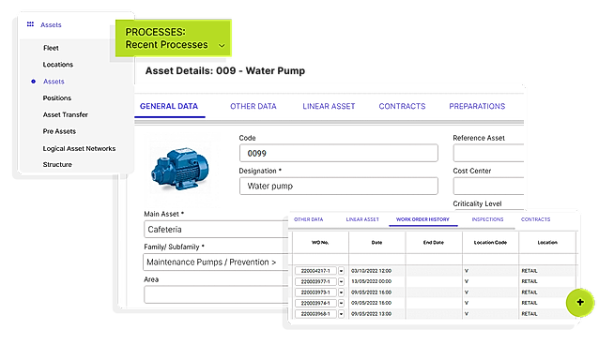The height and width of the screenshot is (345, 614).
Task: Click the Designation field with Water pump
Action: tap(339, 186)
